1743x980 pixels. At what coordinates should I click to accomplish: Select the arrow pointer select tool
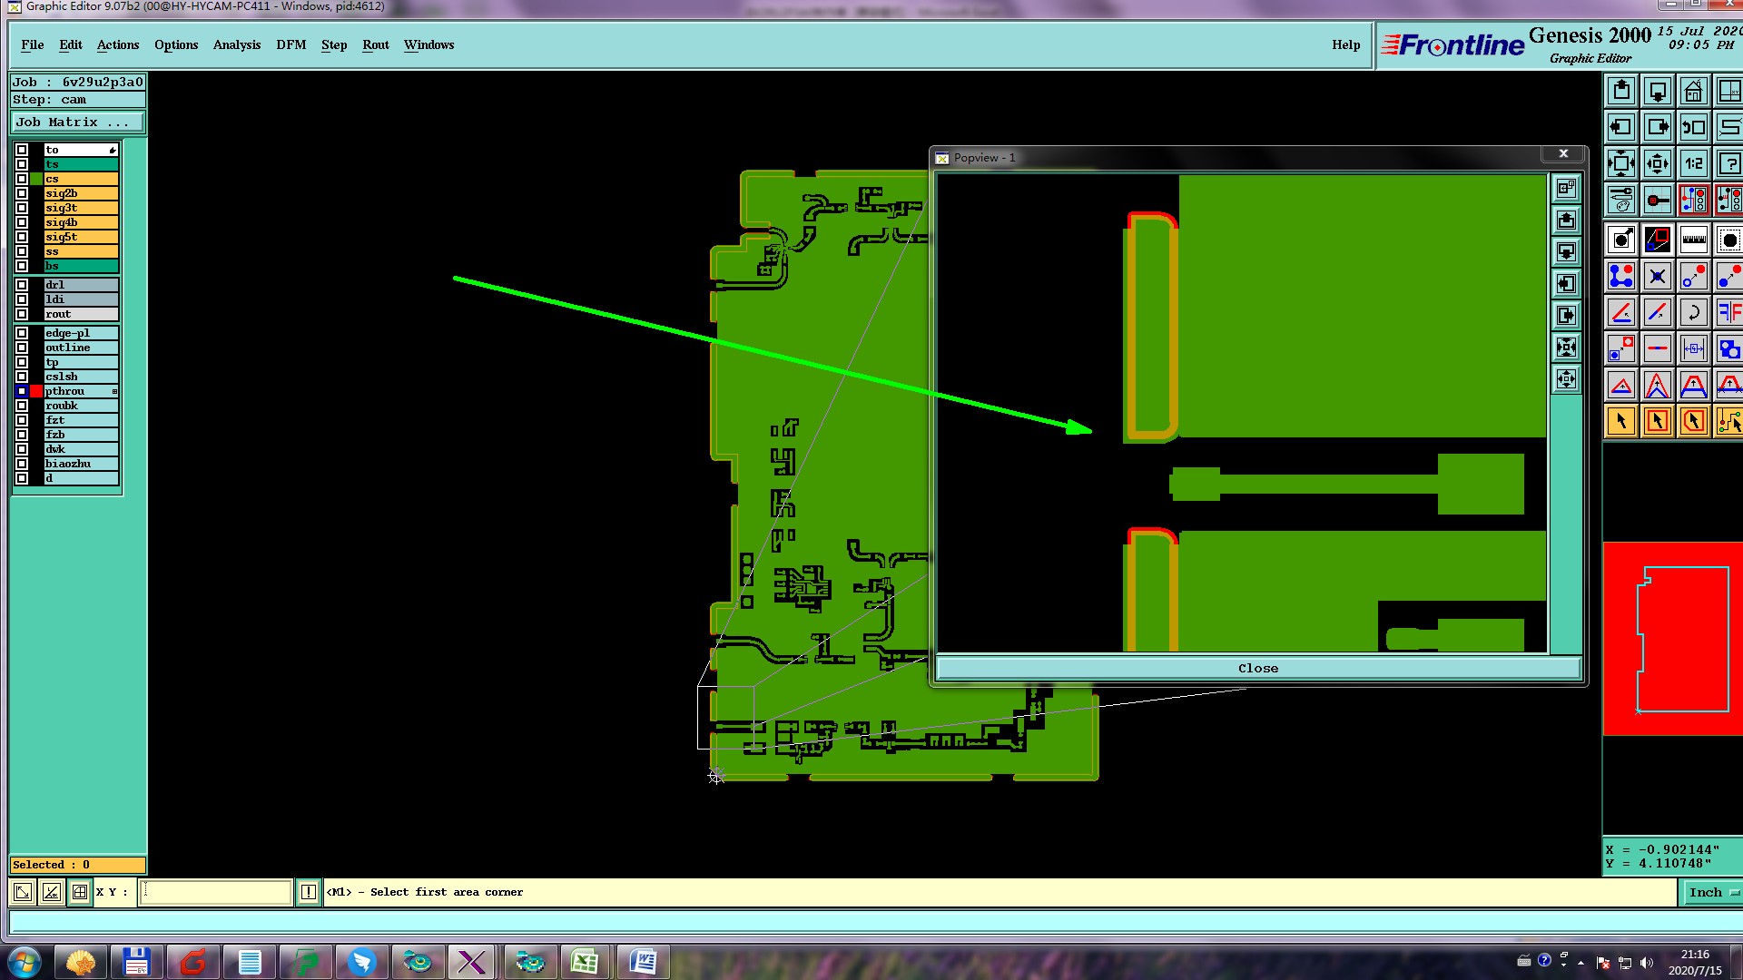(x=1621, y=421)
